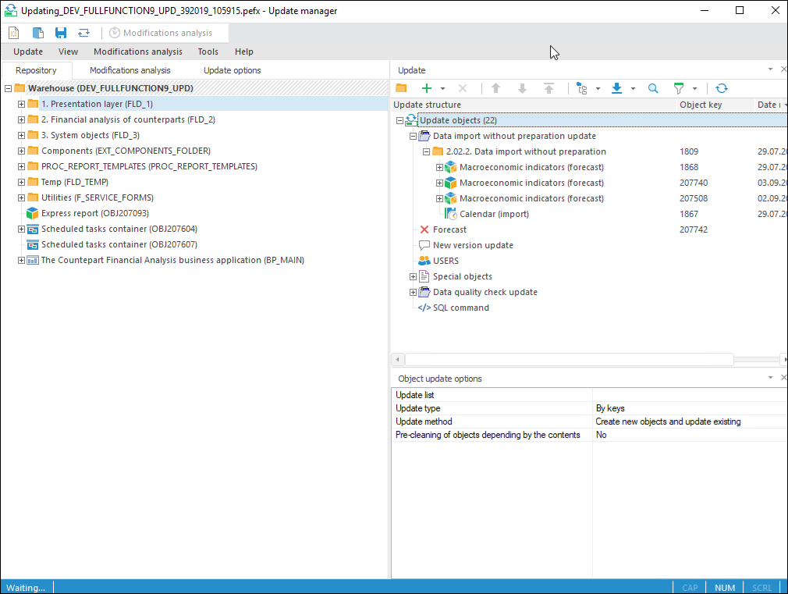788x594 pixels.
Task: Open the Modifications analysis tab
Action: point(130,70)
